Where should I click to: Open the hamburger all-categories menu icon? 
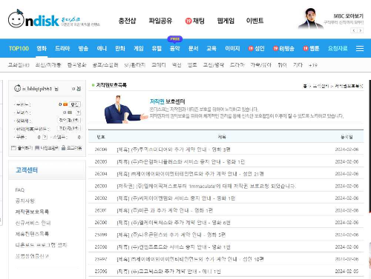(360, 48)
